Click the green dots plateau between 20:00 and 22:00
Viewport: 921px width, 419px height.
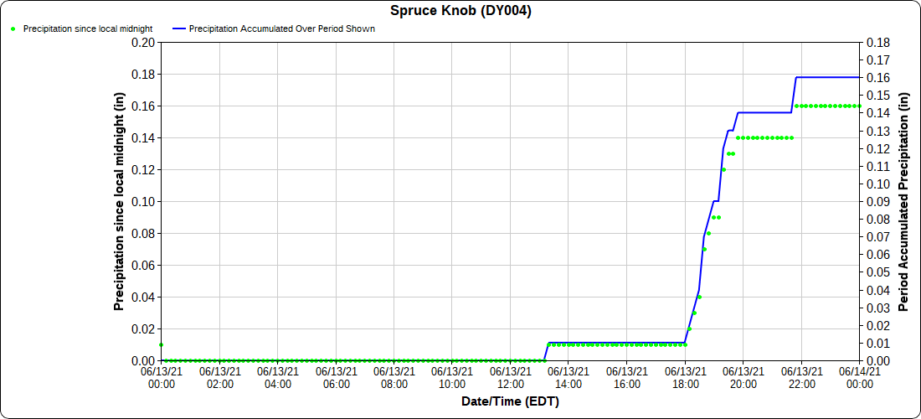pyautogui.click(x=764, y=137)
